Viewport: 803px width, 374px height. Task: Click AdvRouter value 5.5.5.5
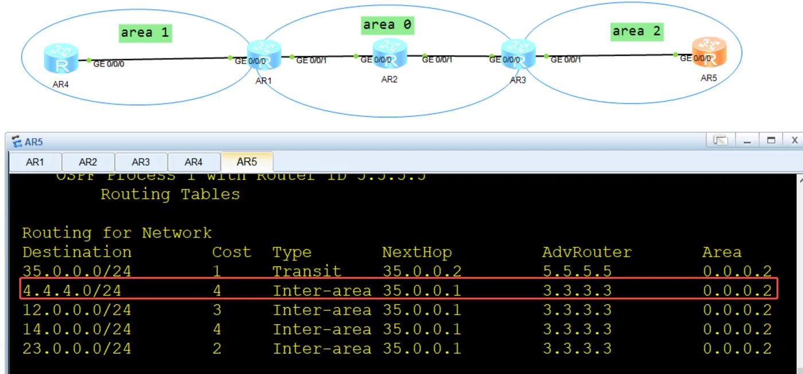[x=577, y=271]
